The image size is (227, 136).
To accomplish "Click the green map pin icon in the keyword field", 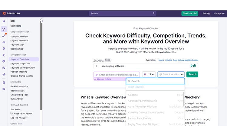I will [x=191, y=66].
